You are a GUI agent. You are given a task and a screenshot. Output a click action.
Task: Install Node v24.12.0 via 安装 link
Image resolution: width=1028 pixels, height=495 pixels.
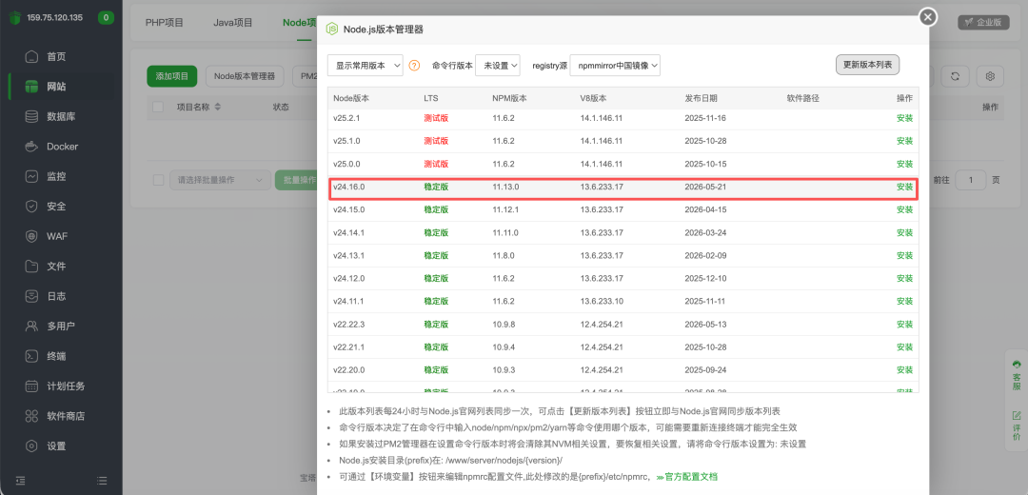(905, 279)
